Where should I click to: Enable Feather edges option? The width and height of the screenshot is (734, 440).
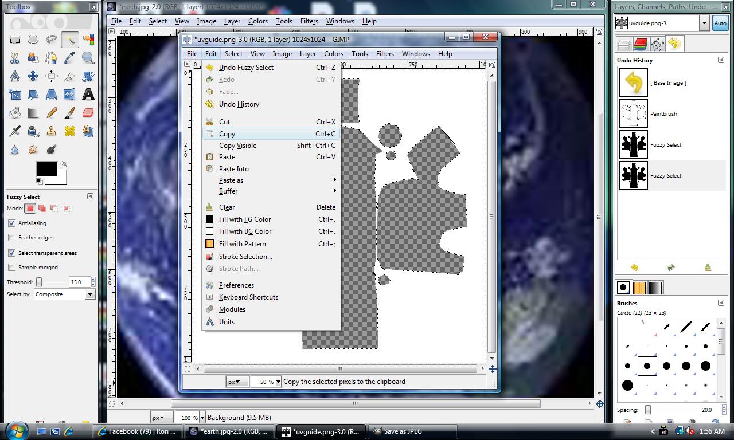pos(12,238)
